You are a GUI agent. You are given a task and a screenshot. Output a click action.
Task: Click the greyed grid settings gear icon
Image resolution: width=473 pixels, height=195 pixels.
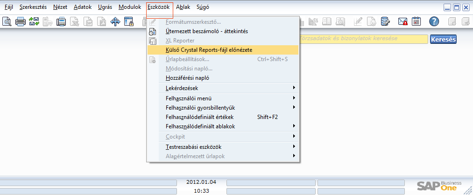452,21
